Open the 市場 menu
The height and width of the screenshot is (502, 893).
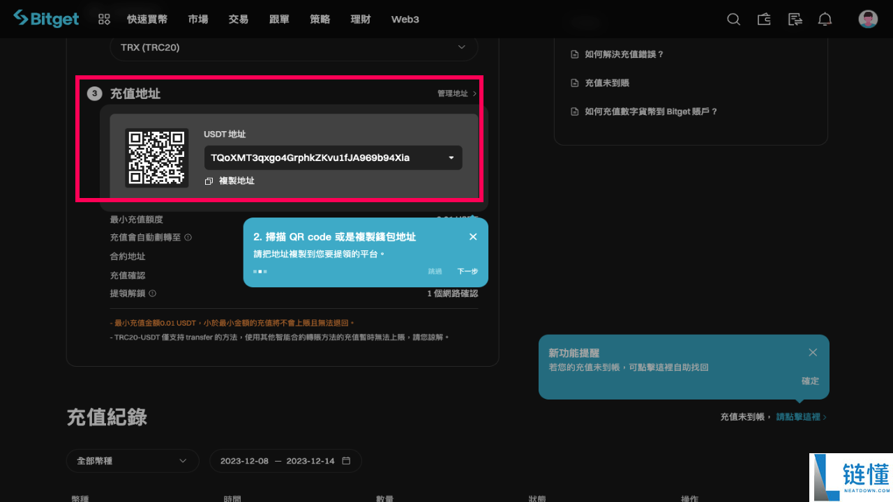[198, 20]
